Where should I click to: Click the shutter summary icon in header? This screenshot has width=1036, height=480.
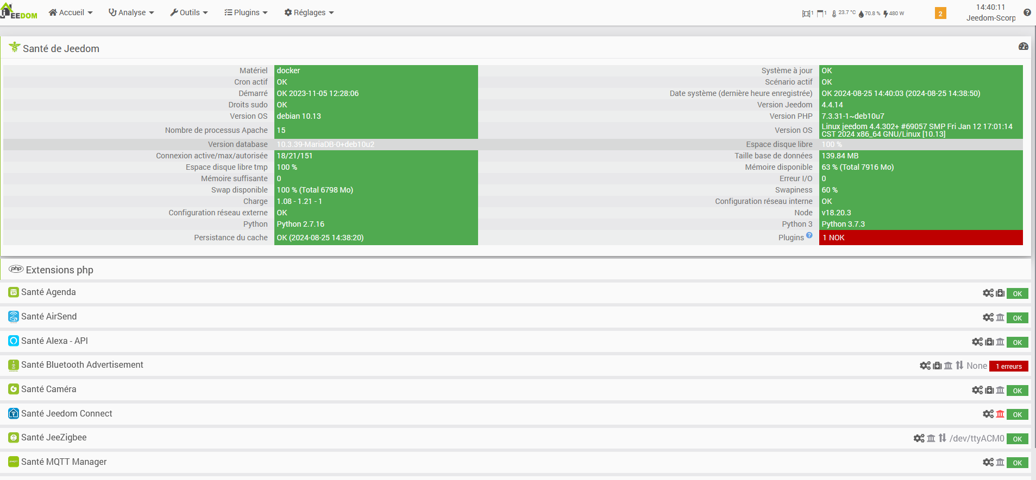821,14
